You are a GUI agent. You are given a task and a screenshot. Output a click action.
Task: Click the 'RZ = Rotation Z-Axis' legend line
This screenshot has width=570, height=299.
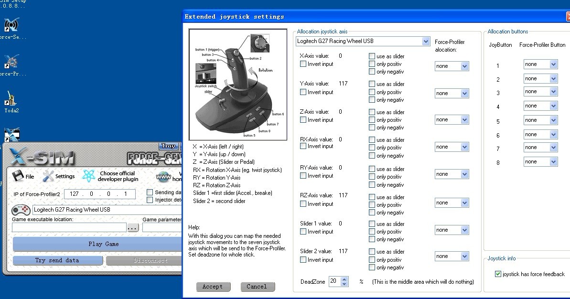pos(216,185)
